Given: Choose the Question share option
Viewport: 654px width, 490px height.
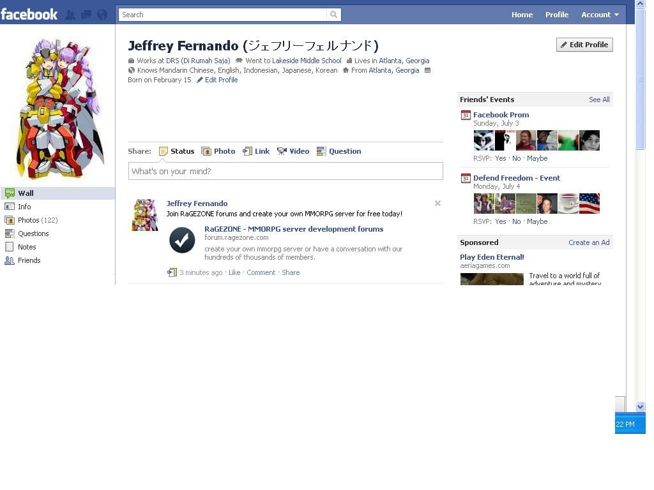Looking at the screenshot, I should click(339, 151).
